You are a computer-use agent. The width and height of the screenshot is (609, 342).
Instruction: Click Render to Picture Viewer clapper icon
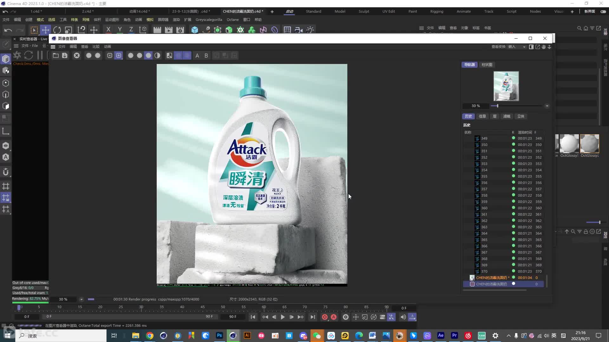169,30
